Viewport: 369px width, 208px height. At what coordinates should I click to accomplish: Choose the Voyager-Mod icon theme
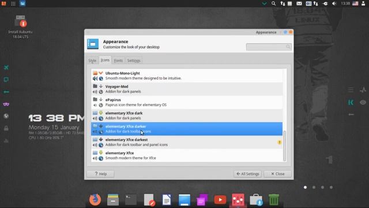coord(187,89)
